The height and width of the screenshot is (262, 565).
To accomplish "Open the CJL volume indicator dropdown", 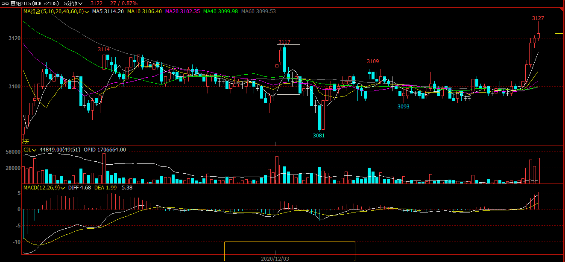I will 34,150.
